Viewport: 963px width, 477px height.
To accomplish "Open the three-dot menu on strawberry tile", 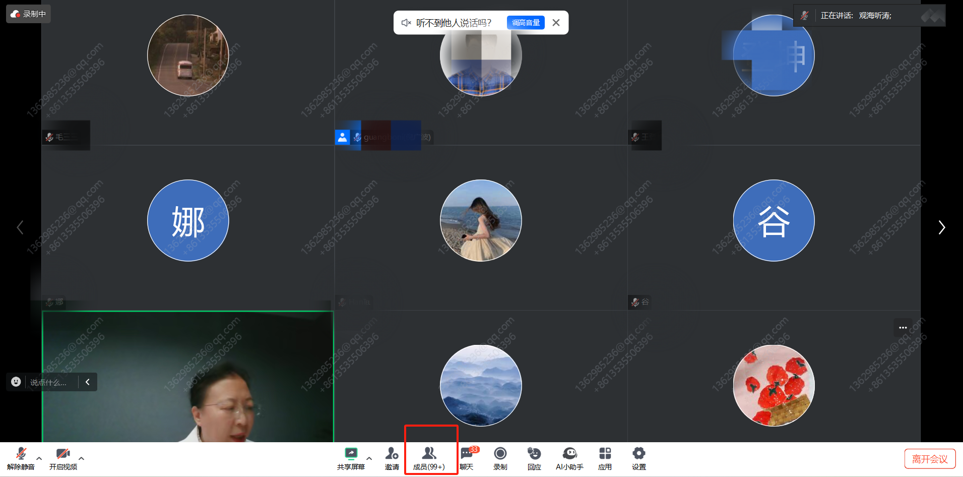I will pyautogui.click(x=903, y=328).
